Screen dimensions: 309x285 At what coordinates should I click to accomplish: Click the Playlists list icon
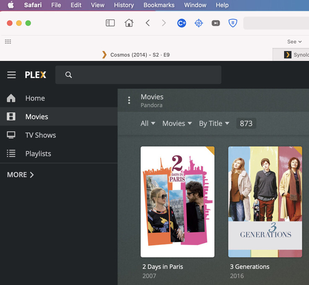11,154
